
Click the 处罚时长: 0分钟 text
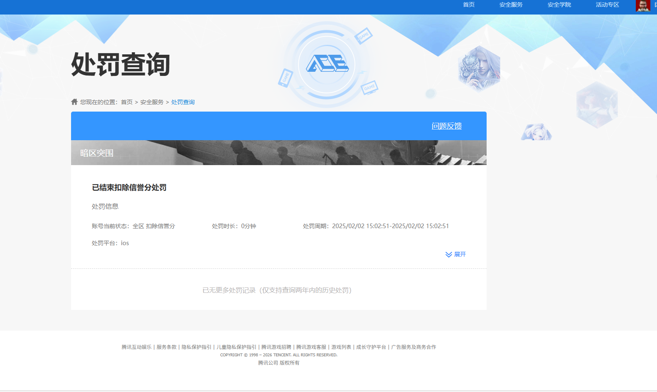pyautogui.click(x=234, y=226)
